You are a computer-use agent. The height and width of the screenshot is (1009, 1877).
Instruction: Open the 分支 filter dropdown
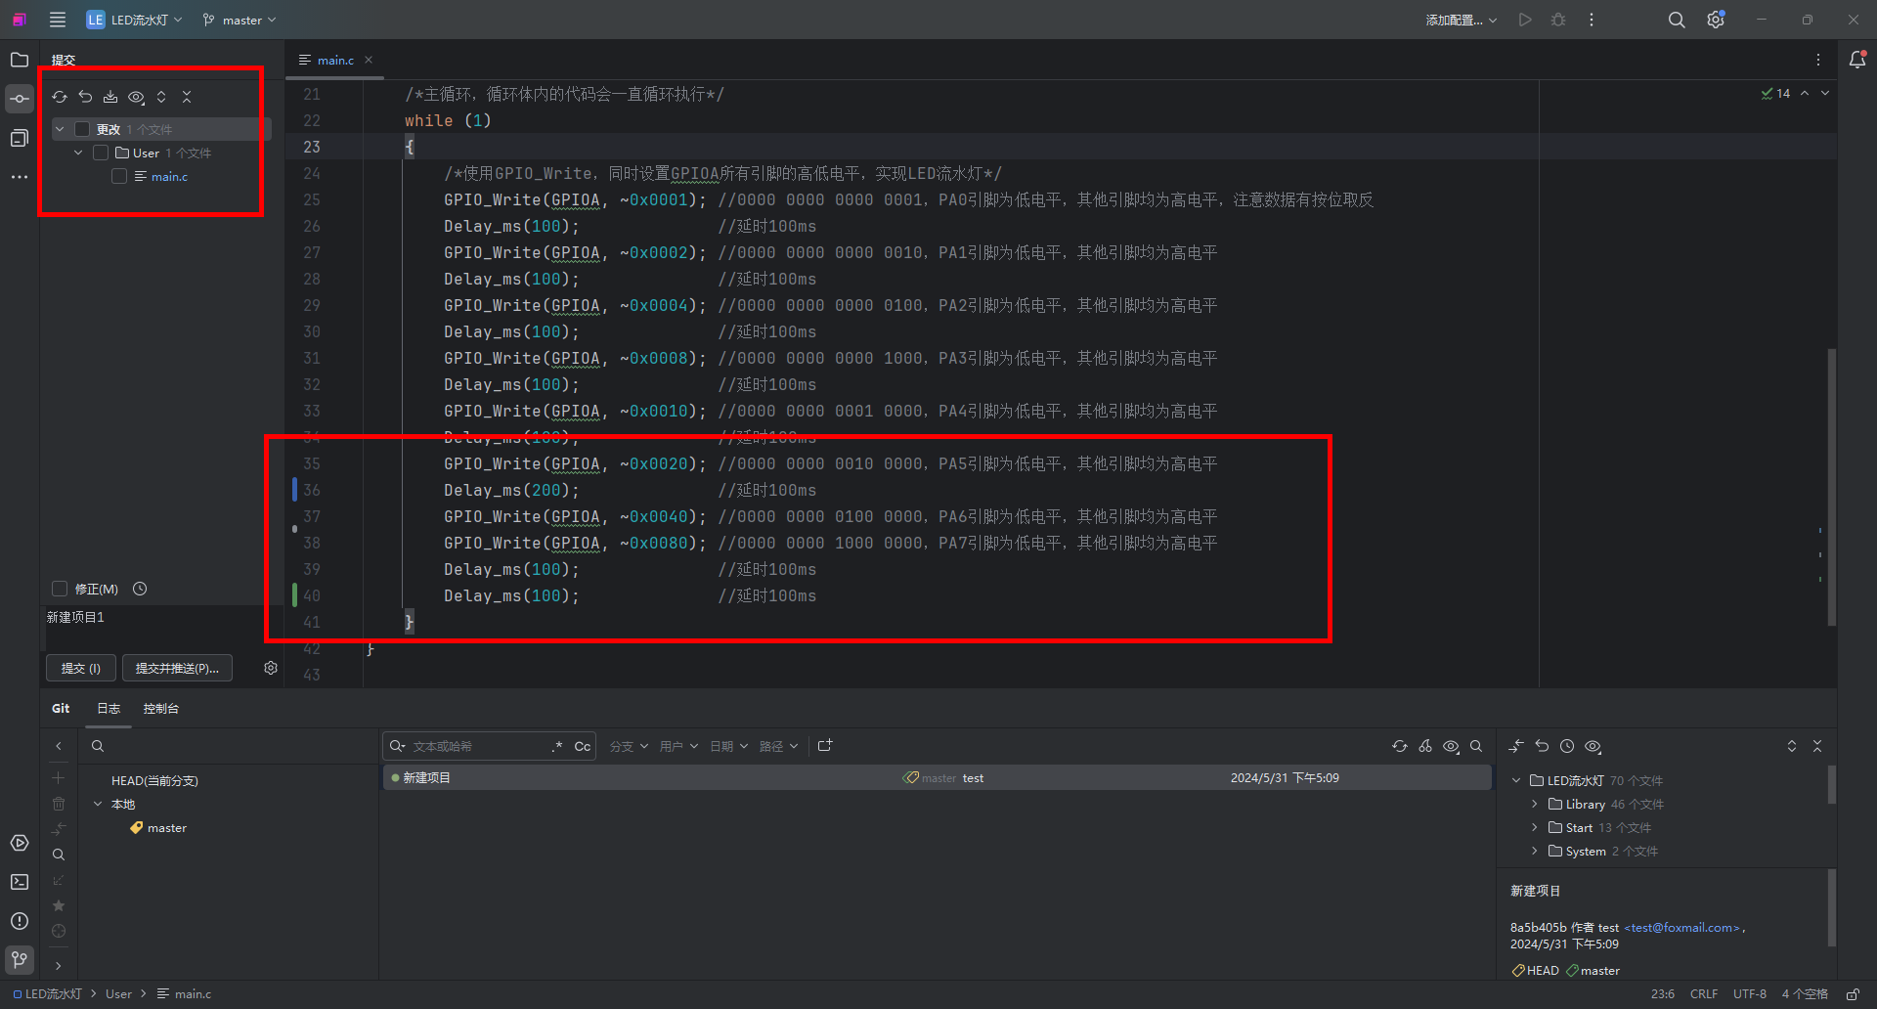click(x=629, y=746)
